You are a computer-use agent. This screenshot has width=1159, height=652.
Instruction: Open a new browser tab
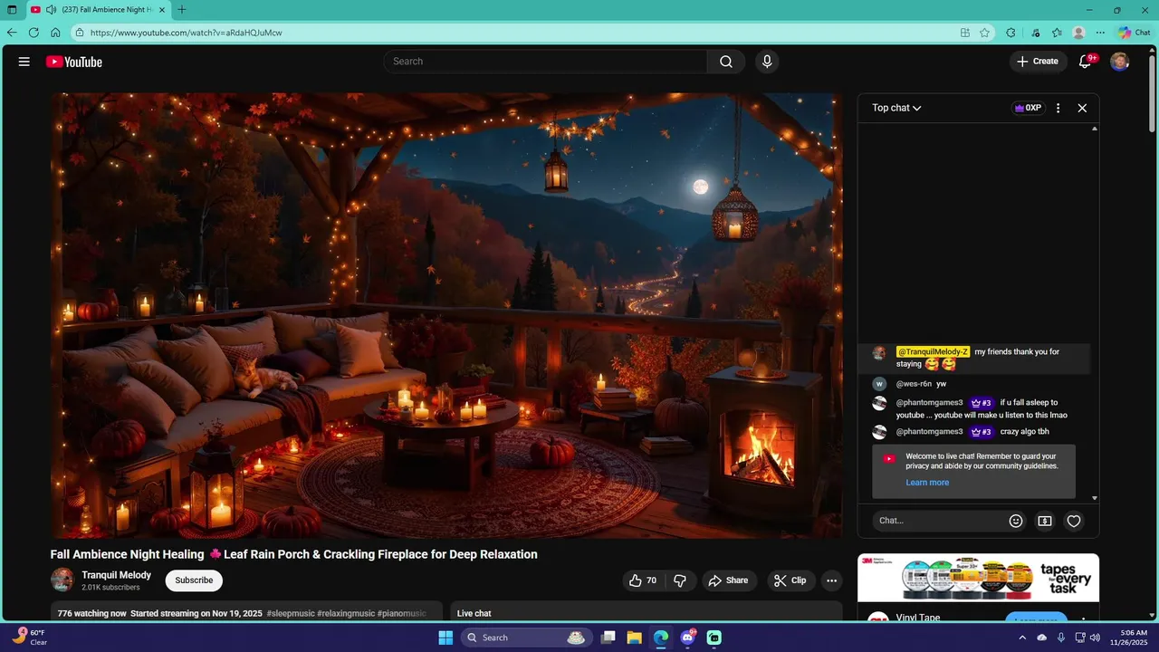[x=182, y=10]
